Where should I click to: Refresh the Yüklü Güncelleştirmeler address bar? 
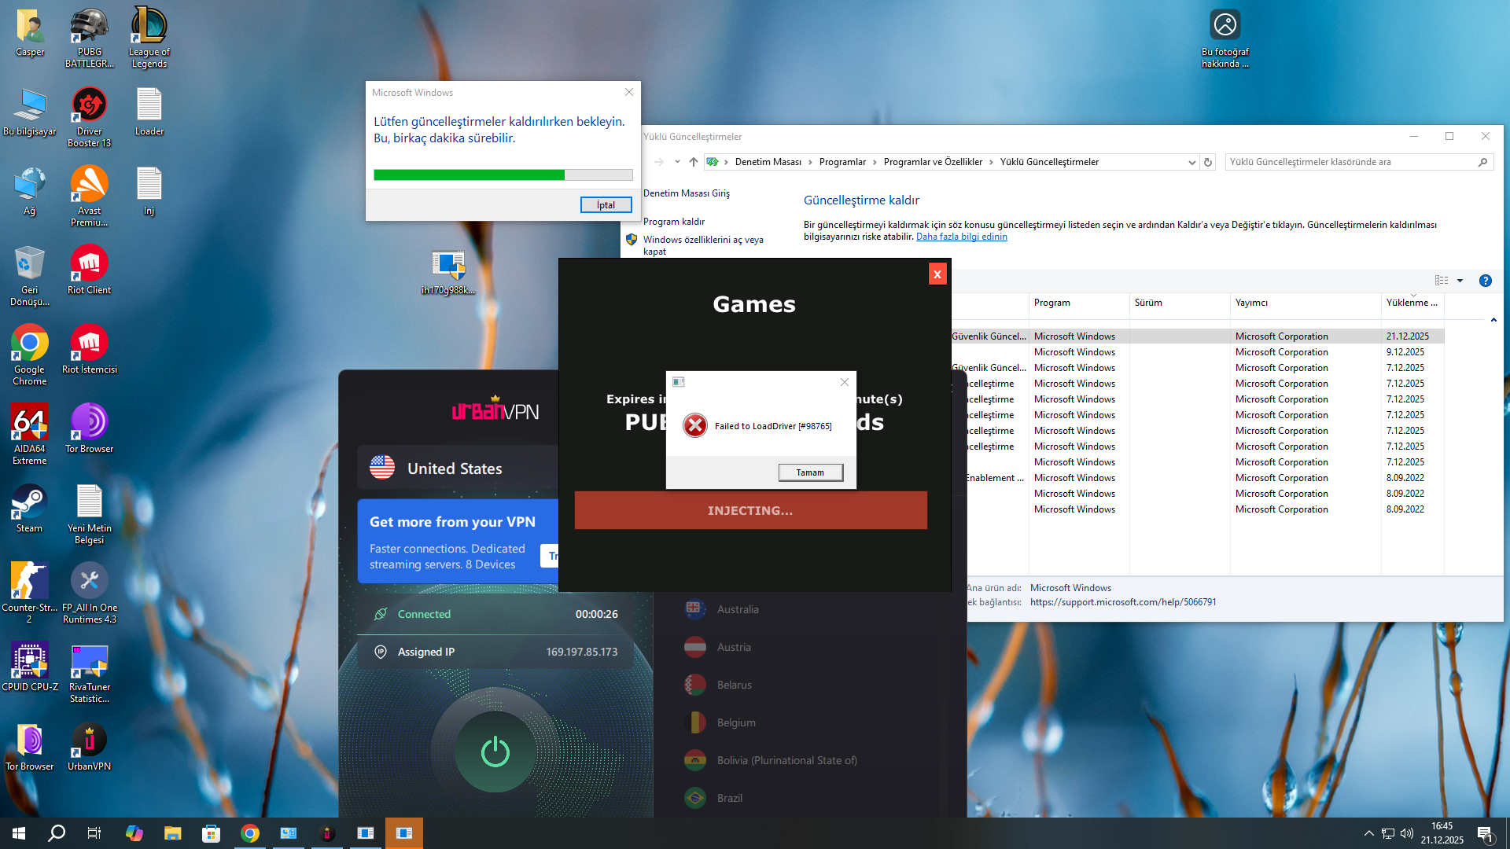pos(1208,162)
